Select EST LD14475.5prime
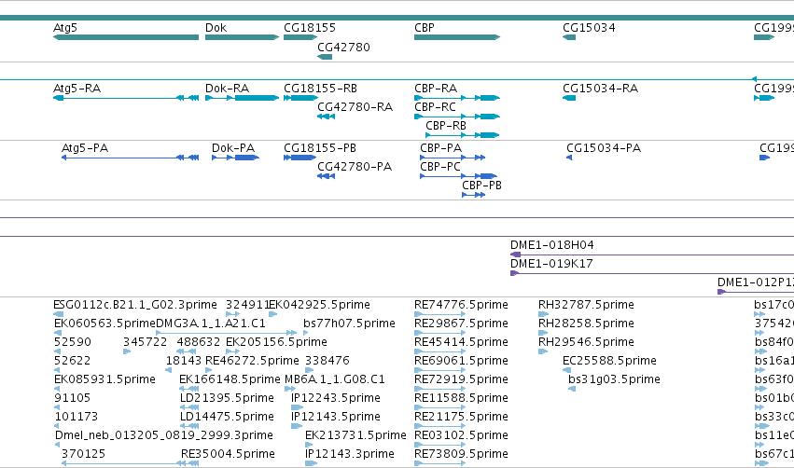This screenshot has width=794, height=468. tap(189, 426)
